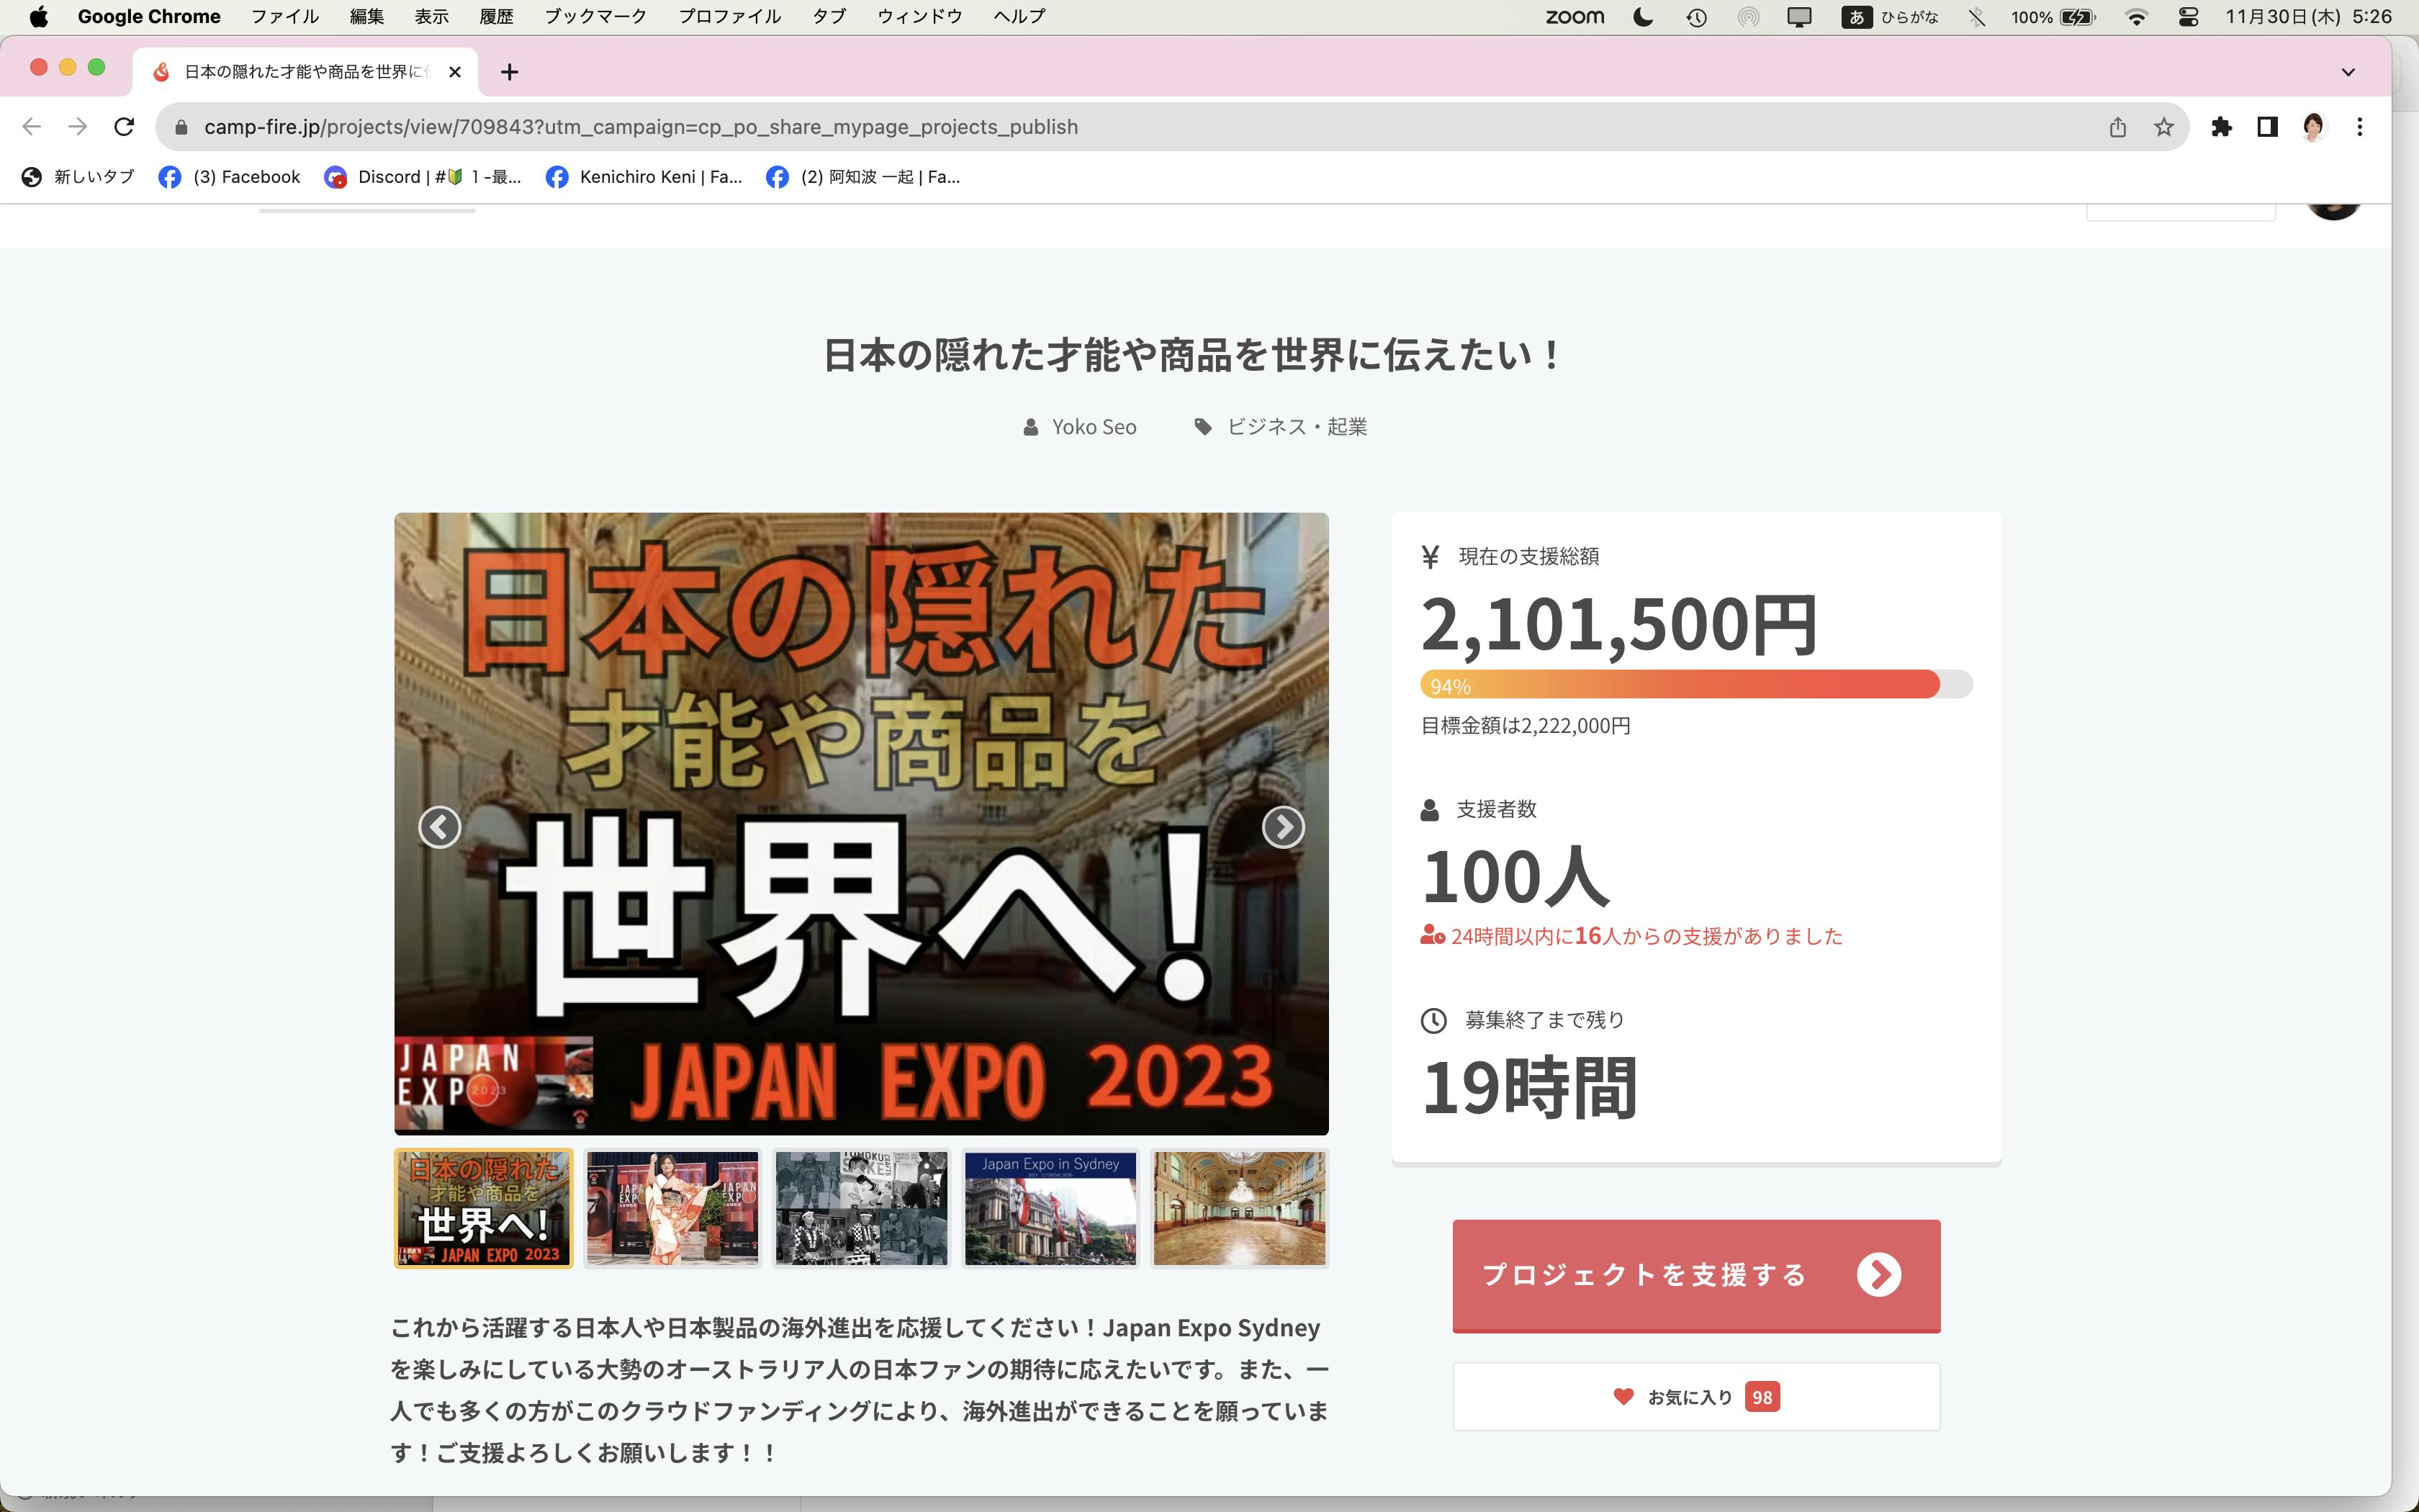This screenshot has height=1512, width=2419.
Task: Select Japan Expo in Sydney thumbnail
Action: point(1050,1209)
